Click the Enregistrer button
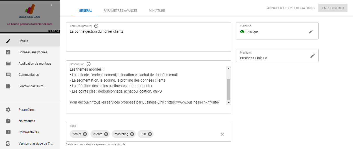Viewport: 353px width, 149px height. click(333, 8)
